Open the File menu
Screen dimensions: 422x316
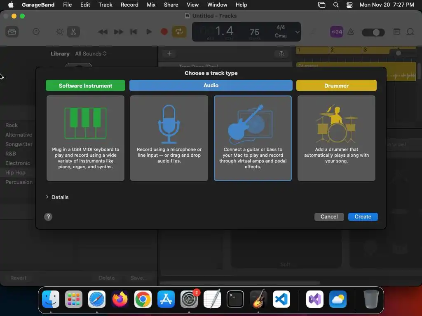pyautogui.click(x=67, y=5)
